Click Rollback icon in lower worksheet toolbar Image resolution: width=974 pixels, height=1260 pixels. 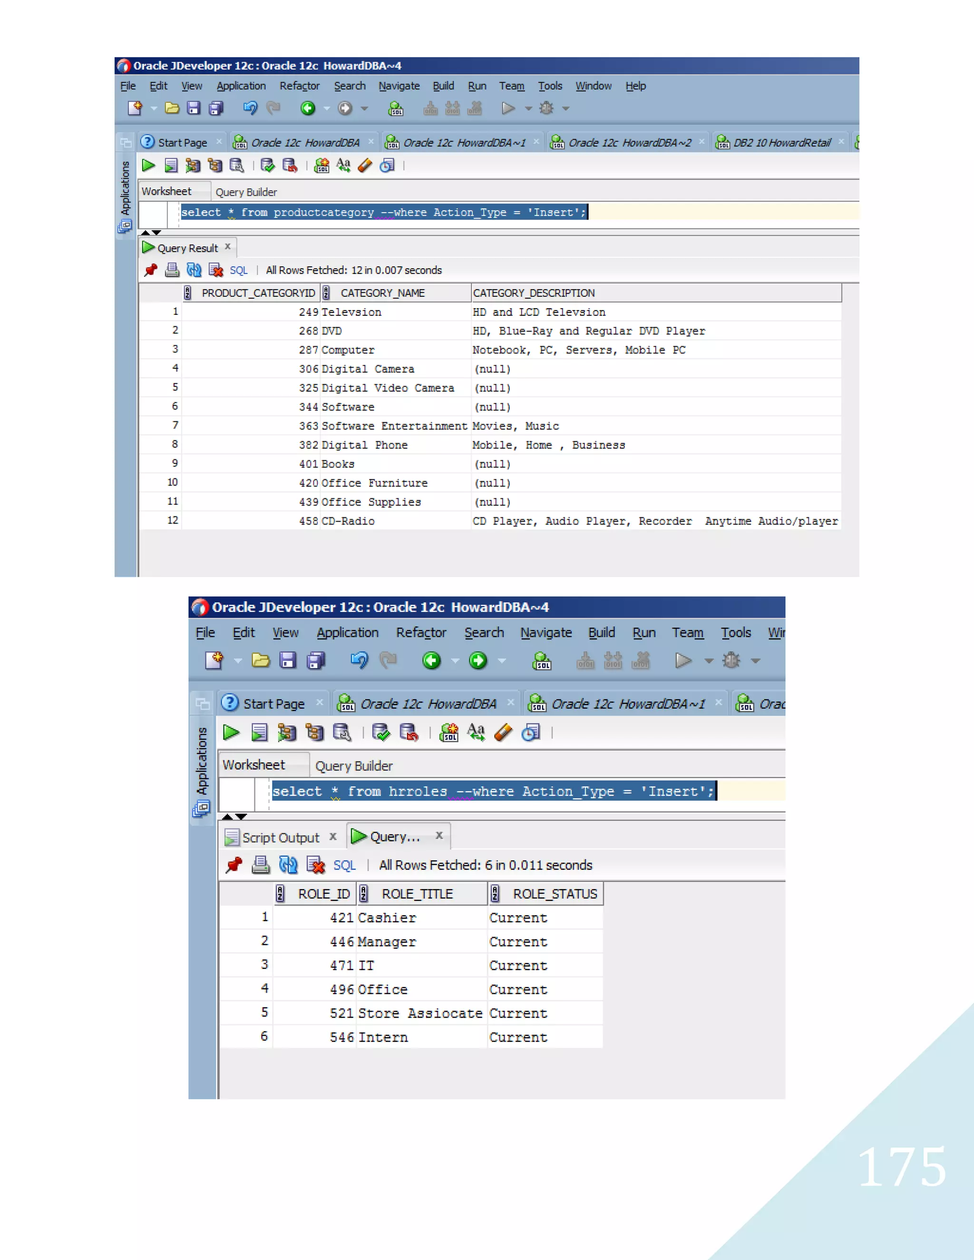pyautogui.click(x=409, y=733)
